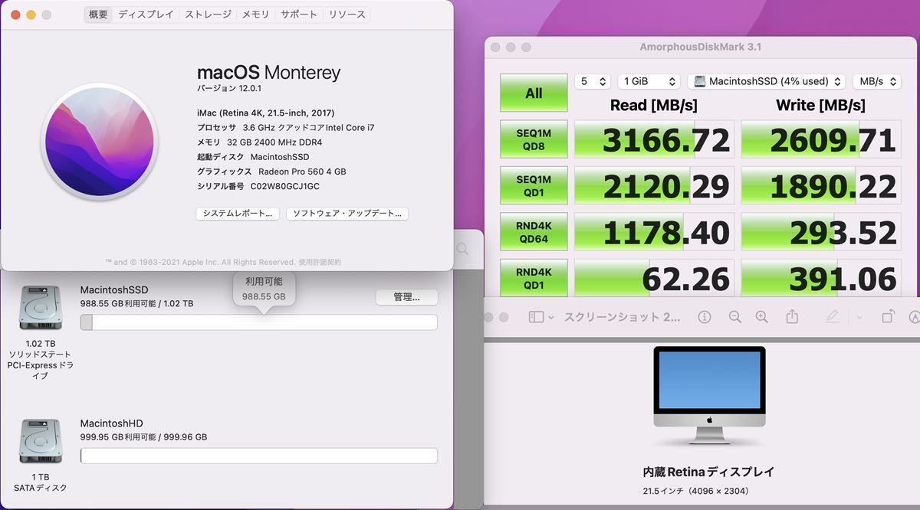Open the MB/s unit dropdown

coord(877,81)
